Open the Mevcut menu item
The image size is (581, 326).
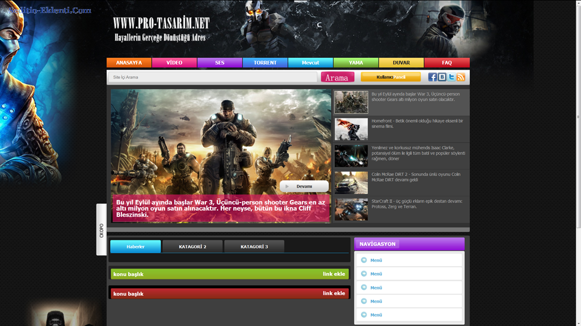(310, 62)
